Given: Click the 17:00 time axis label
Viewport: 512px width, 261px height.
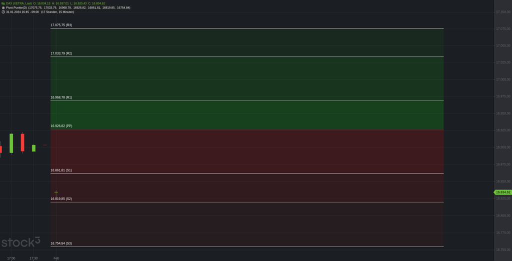Looking at the screenshot, I should pos(11,258).
